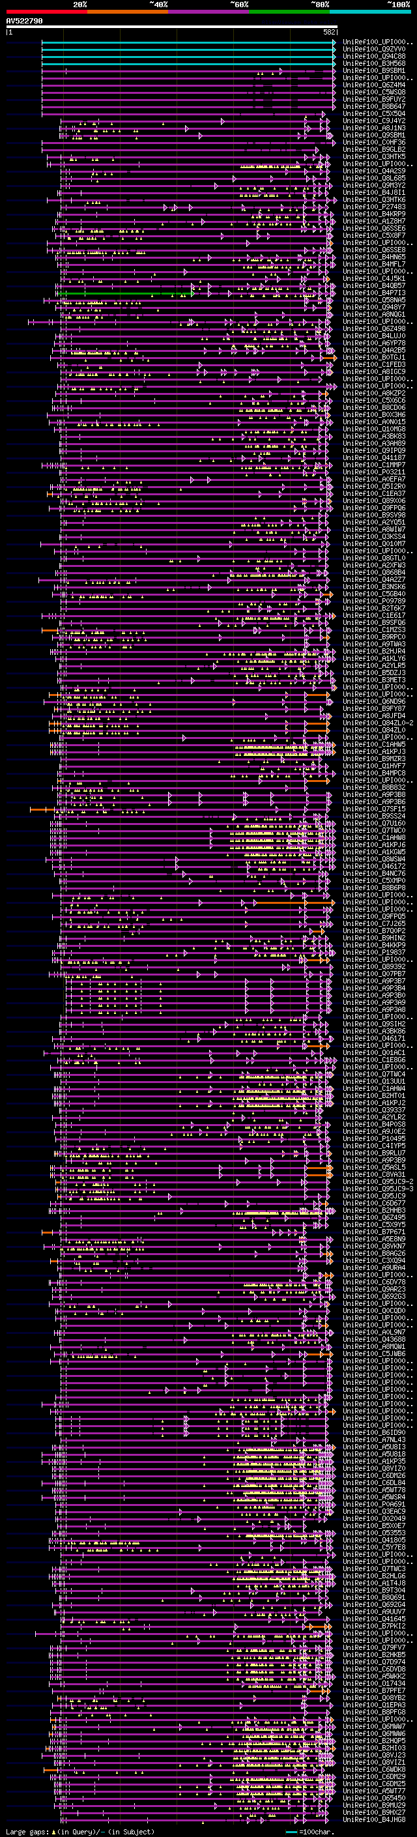417x1837 pixels.
Task: Select label UniRef100_Q948Y7
Action: click(x=374, y=308)
